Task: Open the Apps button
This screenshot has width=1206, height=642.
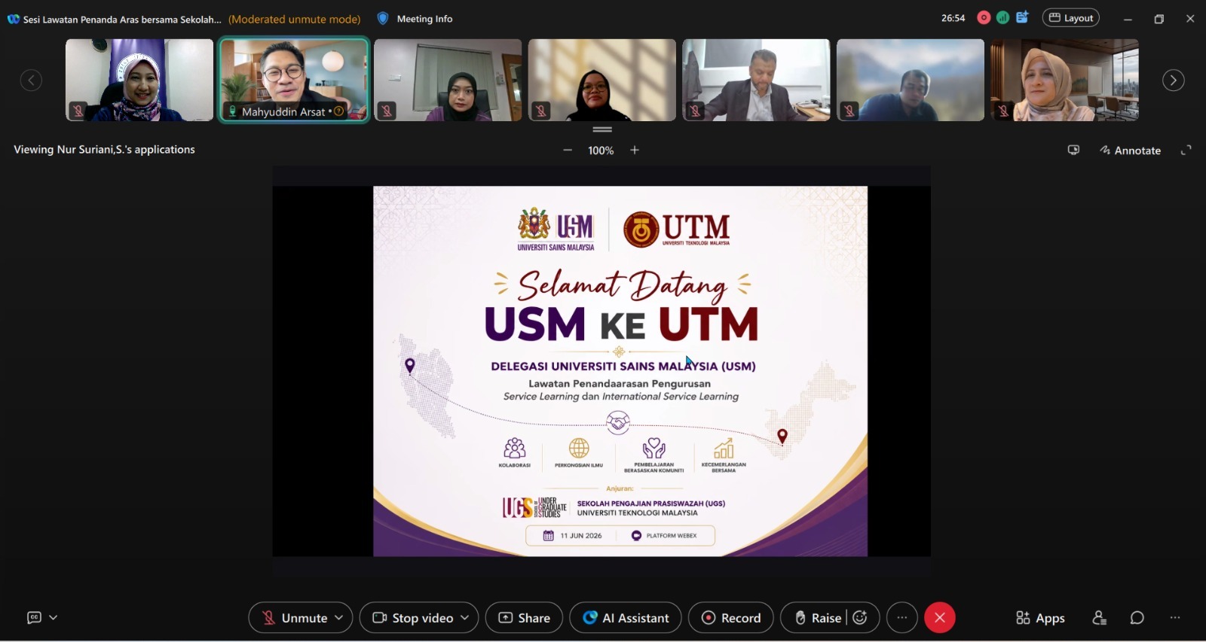Action: click(1040, 618)
